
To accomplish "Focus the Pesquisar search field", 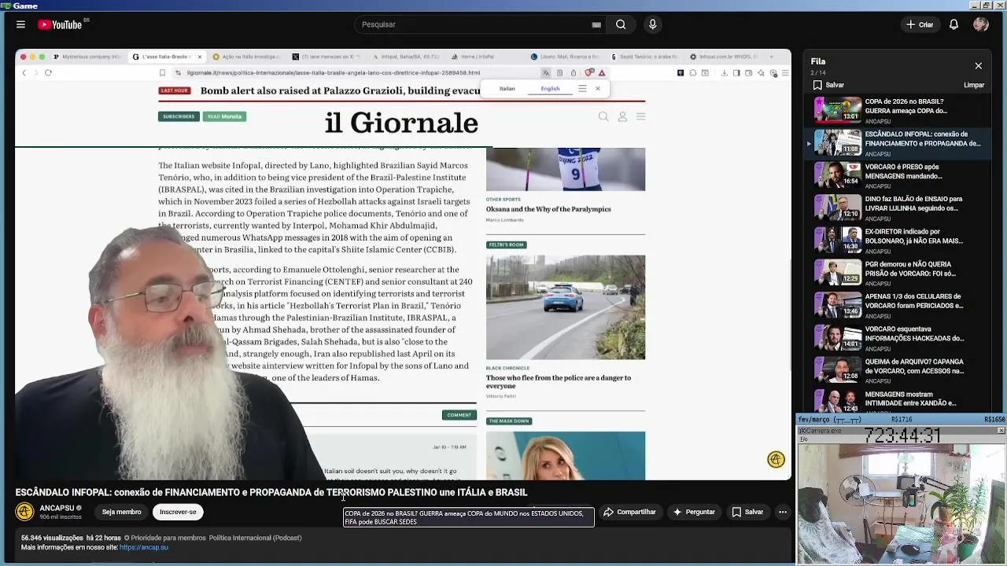I will point(472,24).
